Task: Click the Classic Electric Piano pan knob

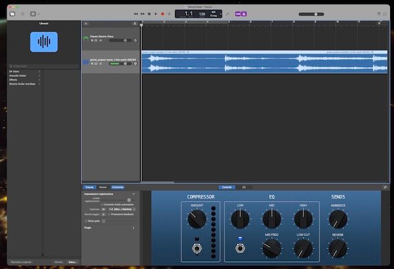Action: point(136,40)
